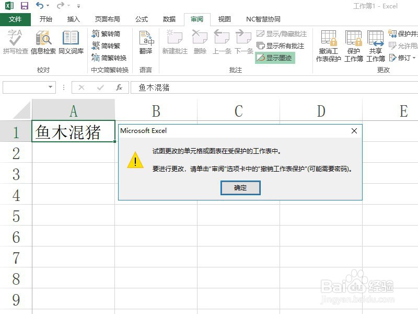Open the NC智慧协同 tab
Viewport: 418px width, 314px height.
click(263, 19)
